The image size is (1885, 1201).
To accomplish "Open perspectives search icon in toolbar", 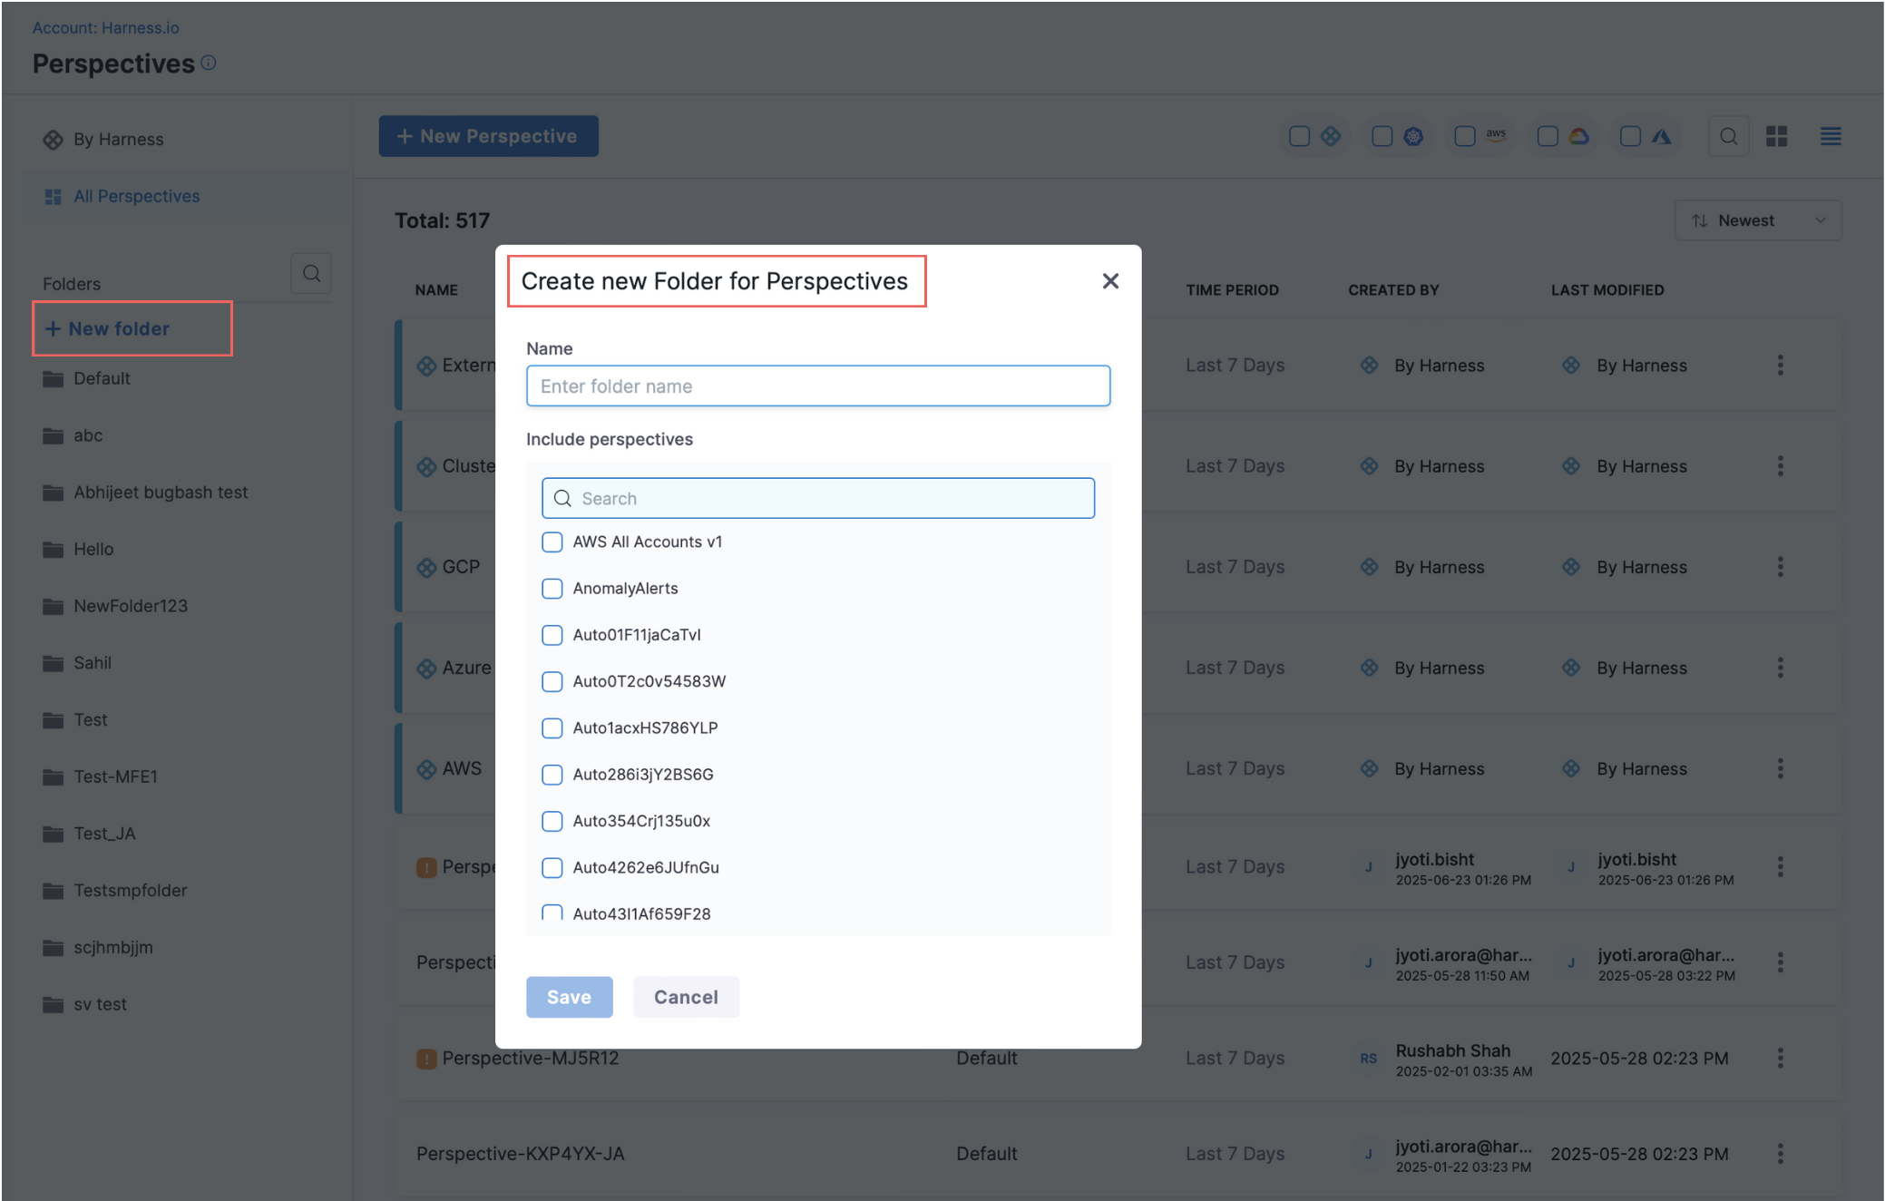I will tap(1728, 136).
